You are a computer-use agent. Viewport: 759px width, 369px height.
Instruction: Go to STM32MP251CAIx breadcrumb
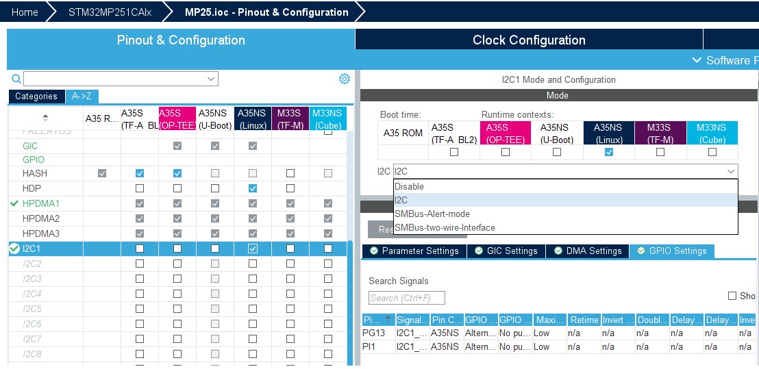110,12
